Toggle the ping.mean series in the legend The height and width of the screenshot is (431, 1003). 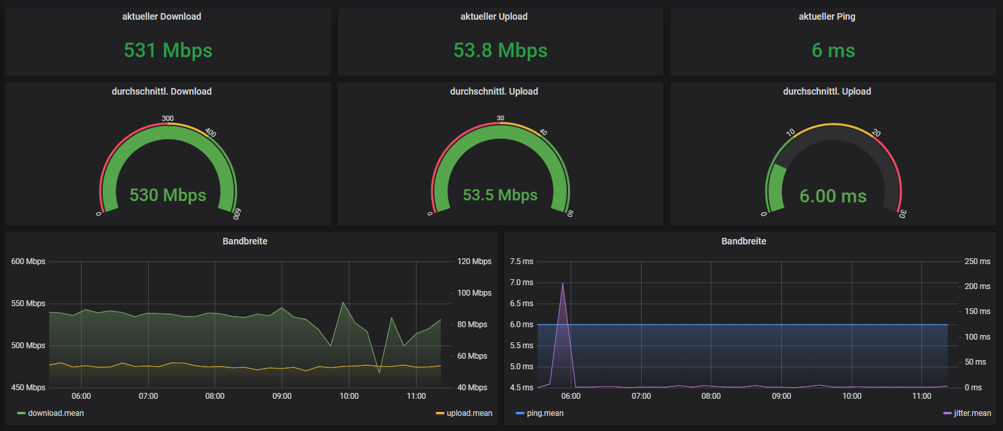coord(545,413)
